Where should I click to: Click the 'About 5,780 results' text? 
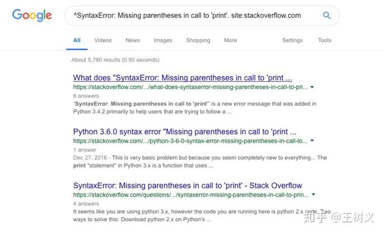pos(115,60)
